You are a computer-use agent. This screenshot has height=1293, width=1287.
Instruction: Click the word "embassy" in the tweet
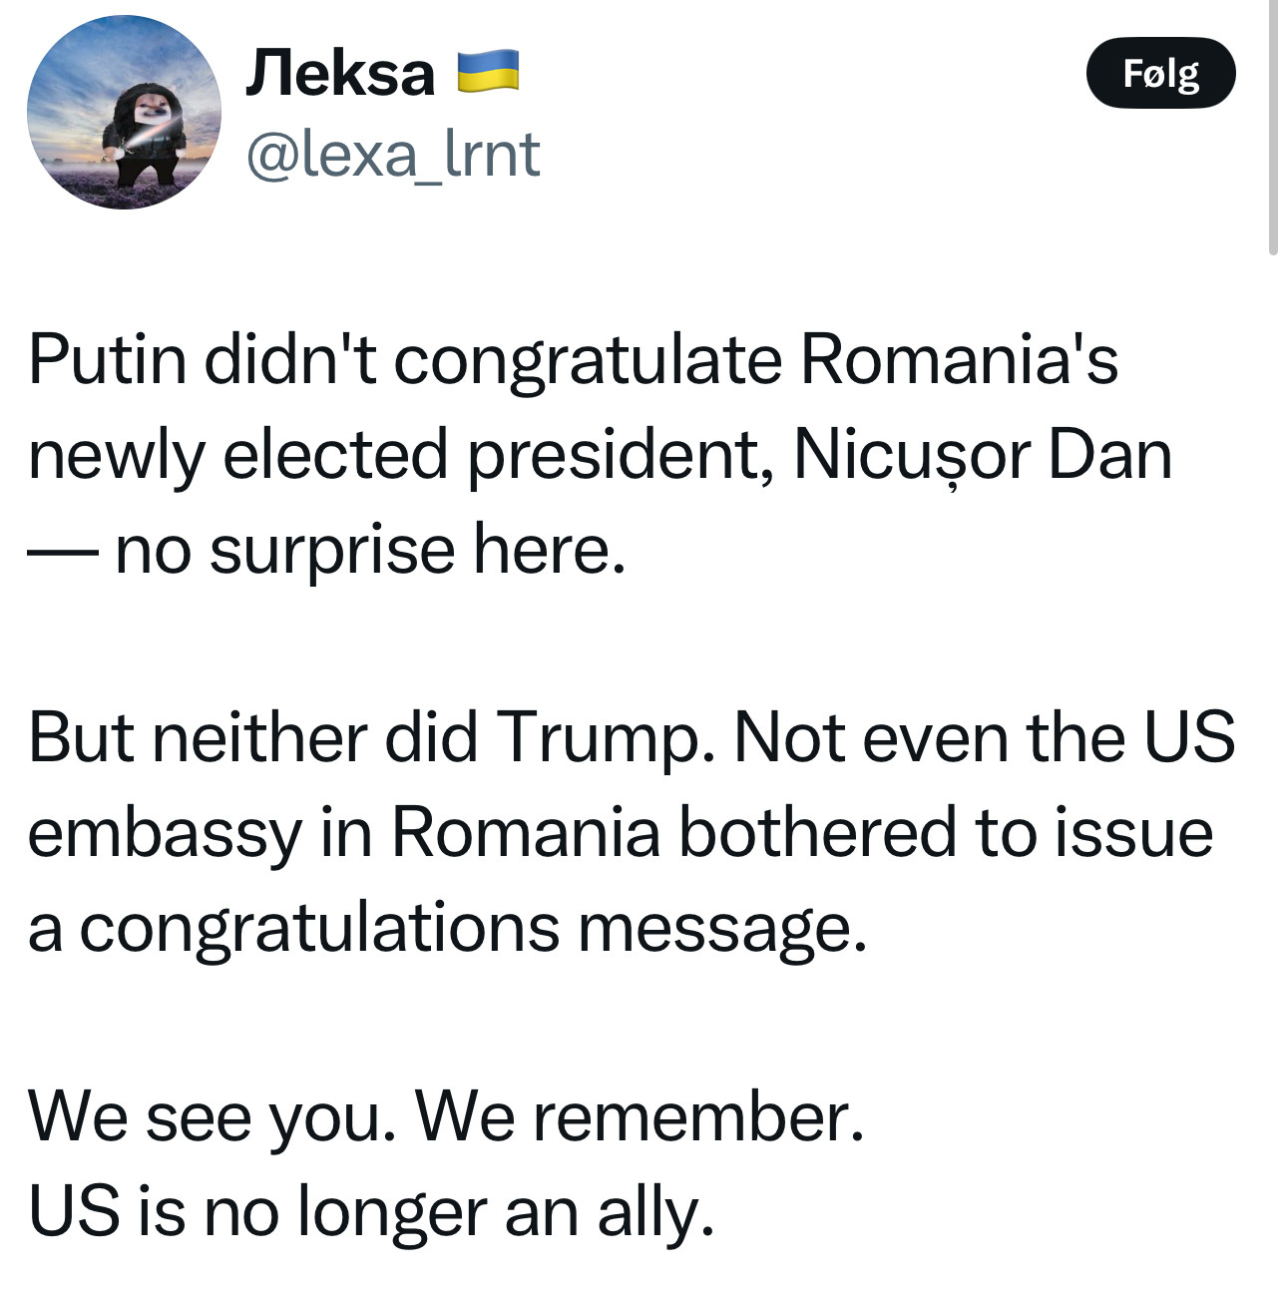coord(165,834)
